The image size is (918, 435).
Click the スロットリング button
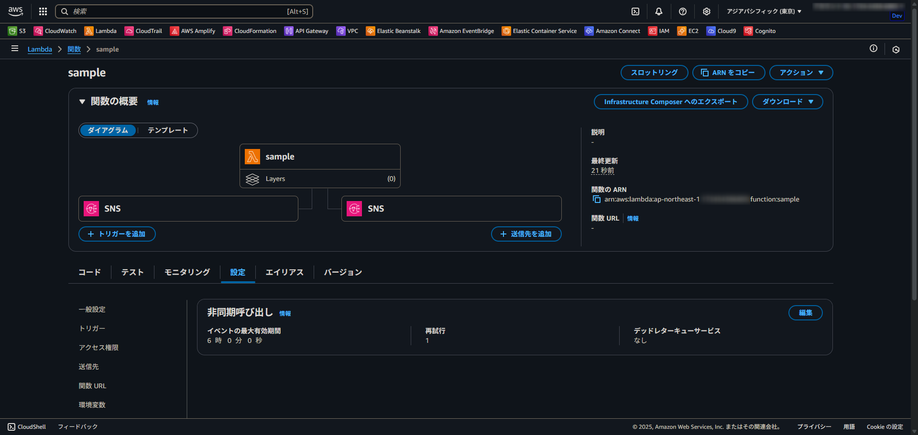point(655,73)
